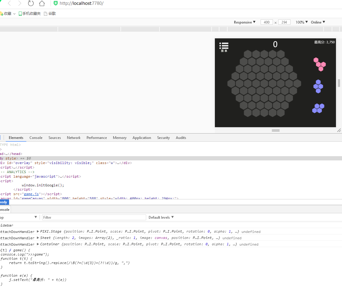The image size is (342, 290).
Task: Expand the PIXI.Stage object log
Action: pos(38,231)
